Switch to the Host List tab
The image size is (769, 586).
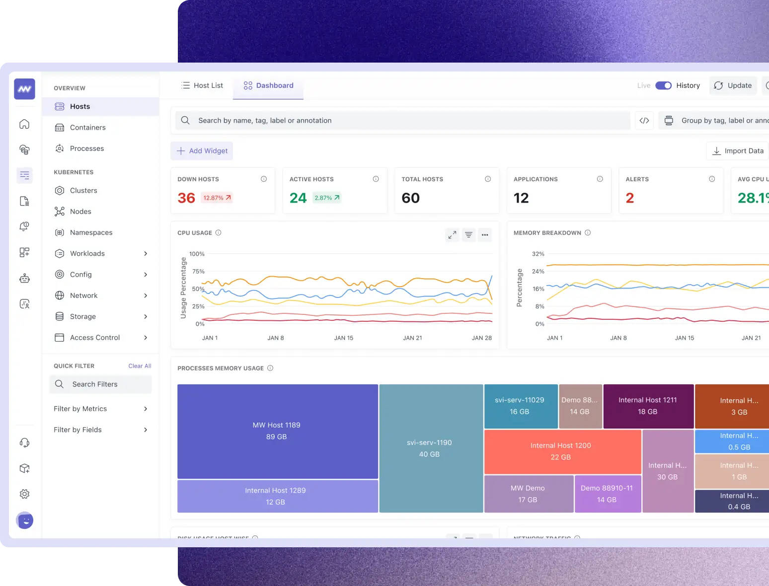tap(202, 85)
